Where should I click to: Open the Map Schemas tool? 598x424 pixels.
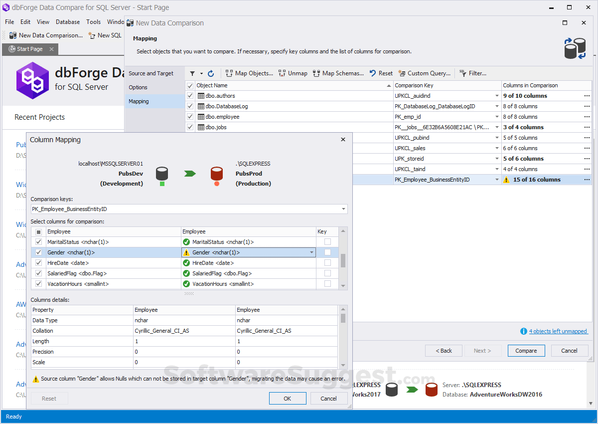point(338,73)
